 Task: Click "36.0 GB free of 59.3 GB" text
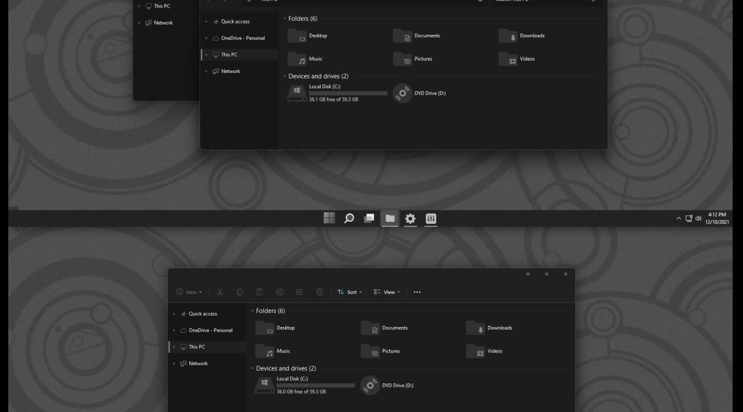[302, 392]
